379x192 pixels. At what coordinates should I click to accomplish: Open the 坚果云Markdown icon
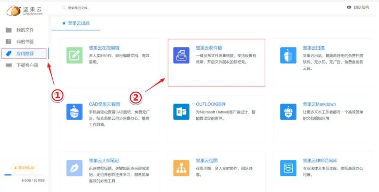click(x=288, y=112)
